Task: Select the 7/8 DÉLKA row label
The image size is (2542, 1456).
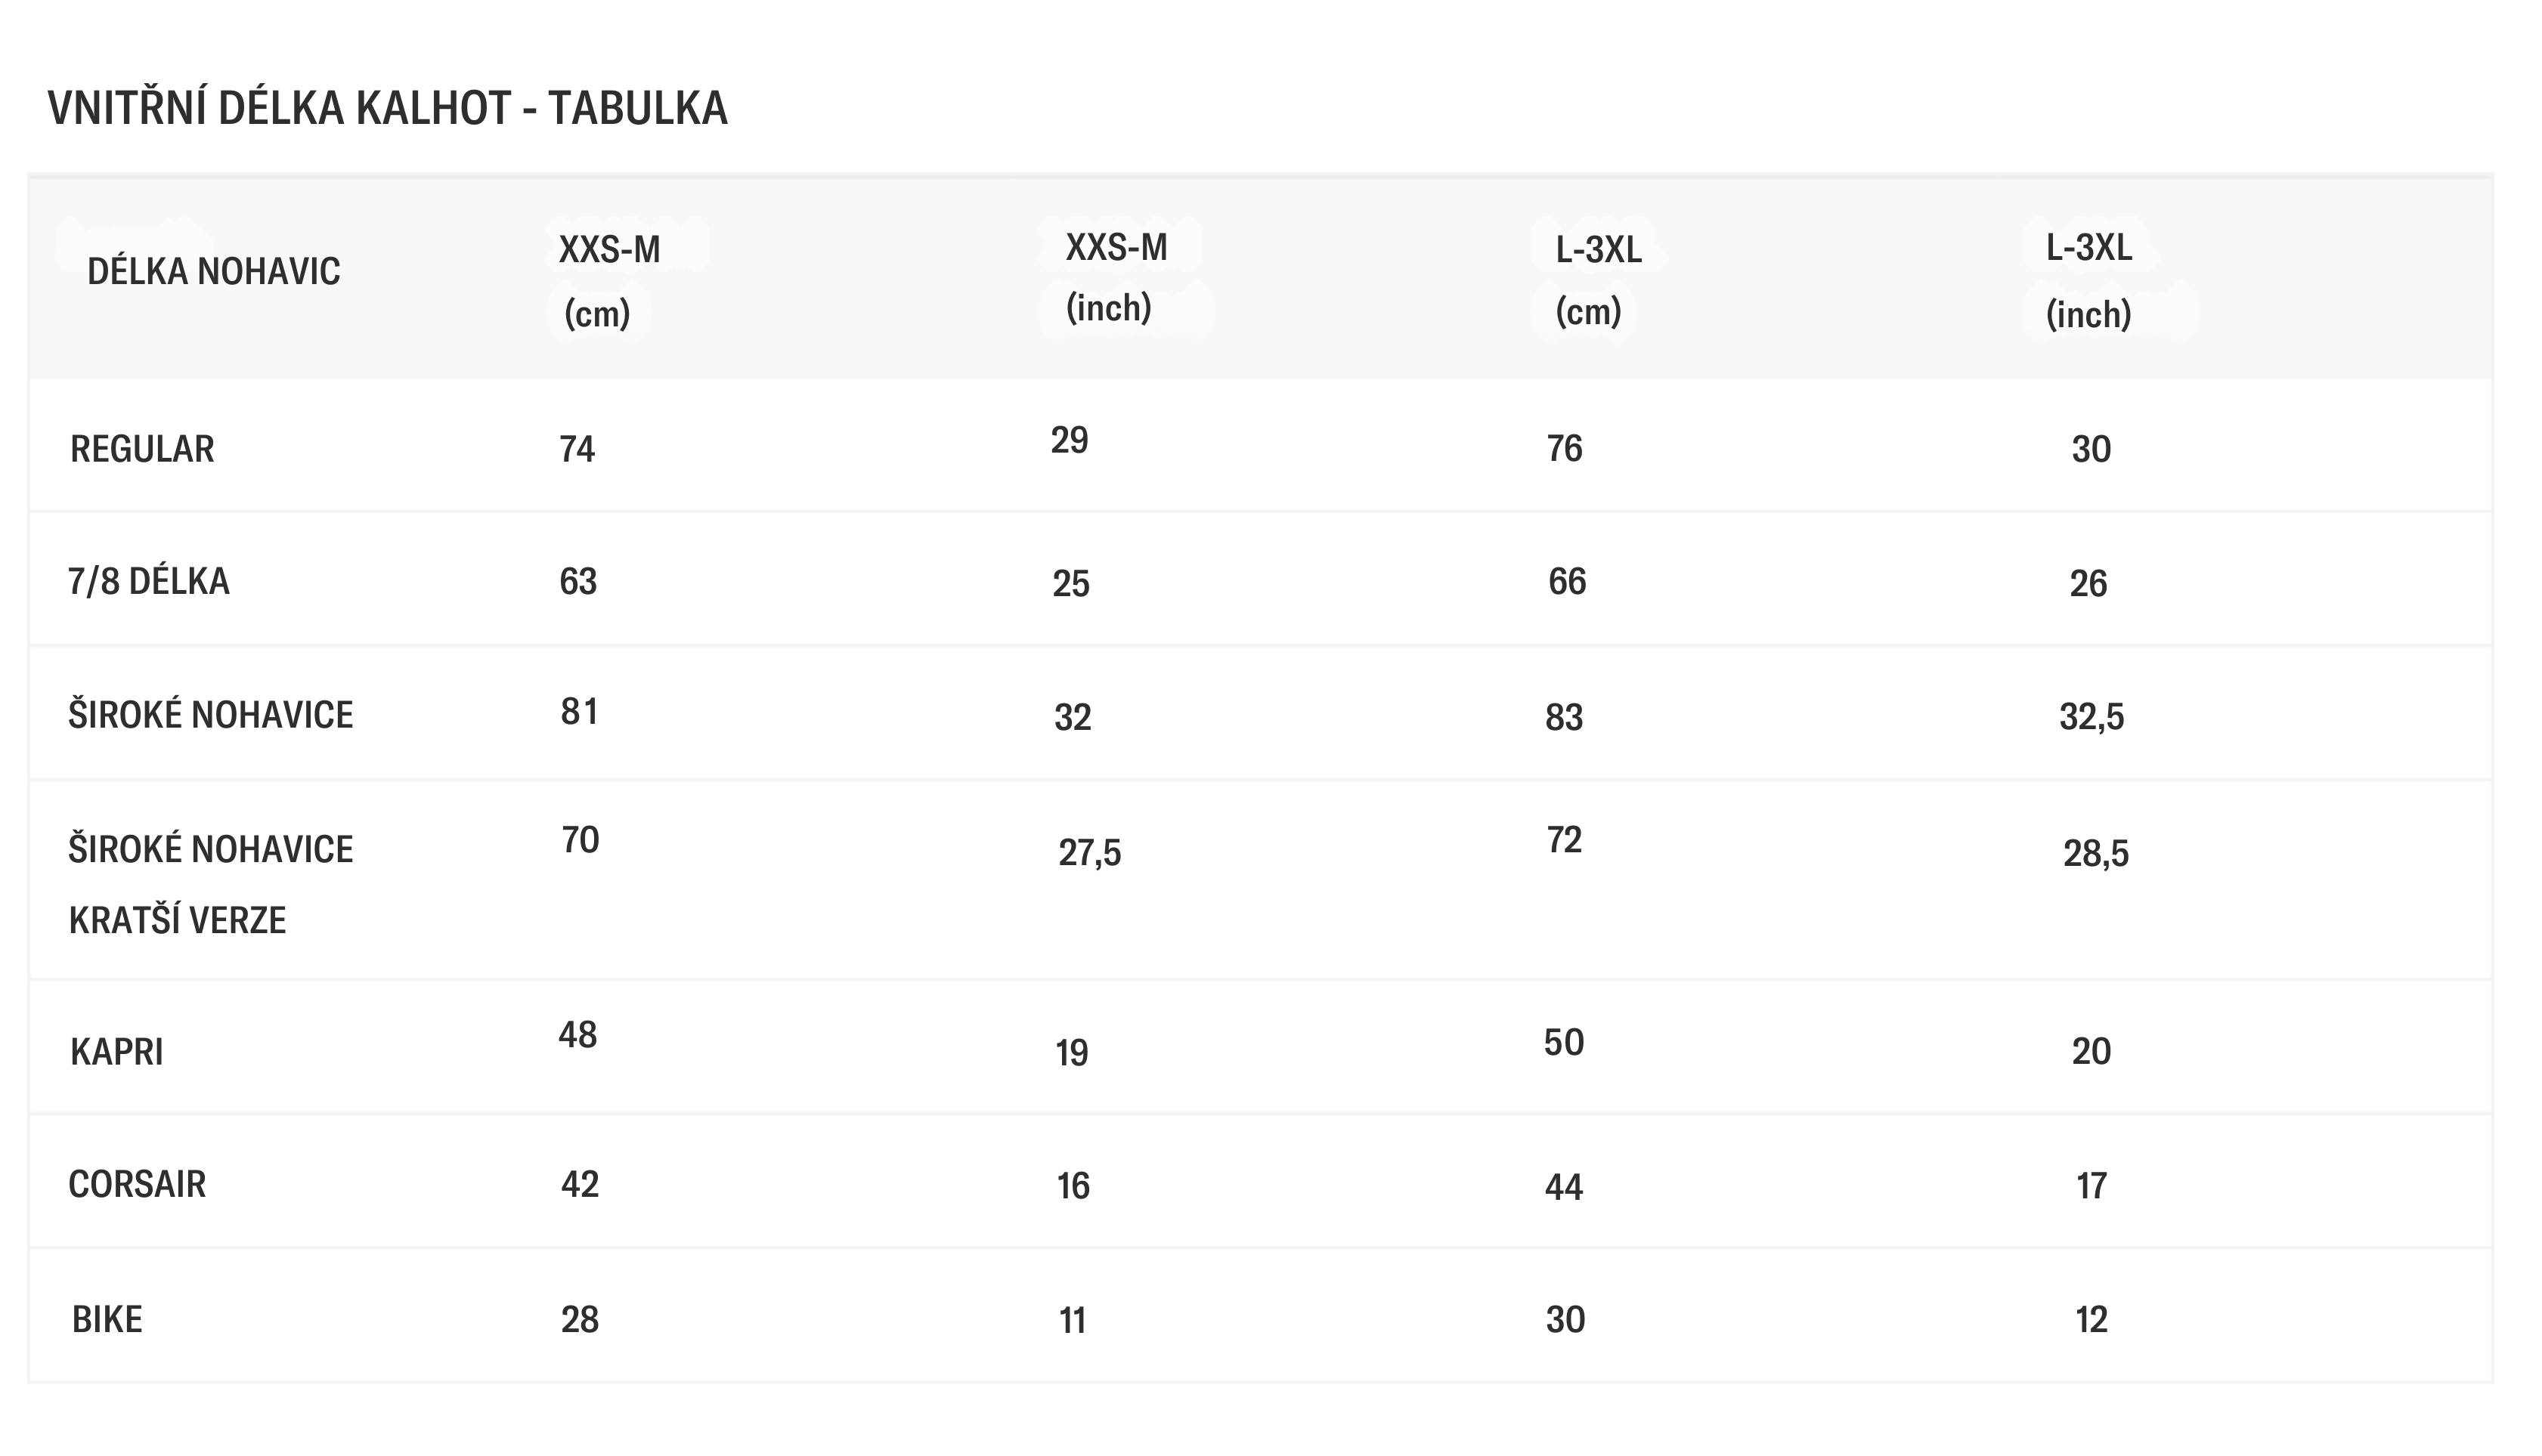Action: (149, 581)
